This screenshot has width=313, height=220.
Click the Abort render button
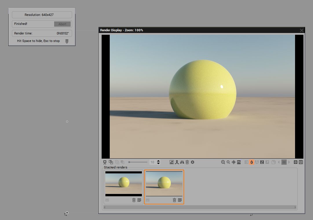click(62, 24)
